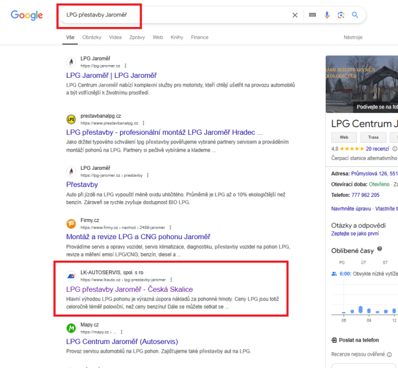Switch to the Finance tab
398x368 pixels.
[x=200, y=37]
